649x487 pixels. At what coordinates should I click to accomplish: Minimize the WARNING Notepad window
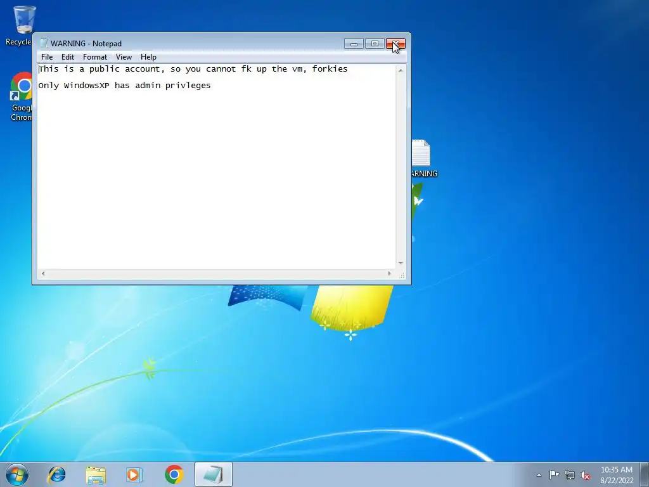click(x=354, y=44)
